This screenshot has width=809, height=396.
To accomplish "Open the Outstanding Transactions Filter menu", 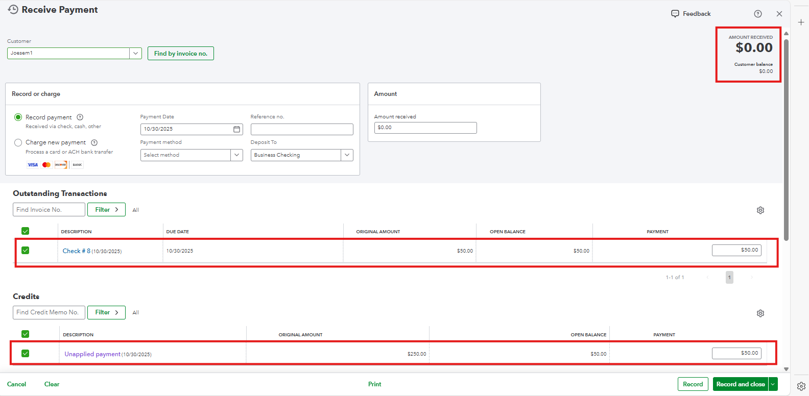I will (106, 210).
